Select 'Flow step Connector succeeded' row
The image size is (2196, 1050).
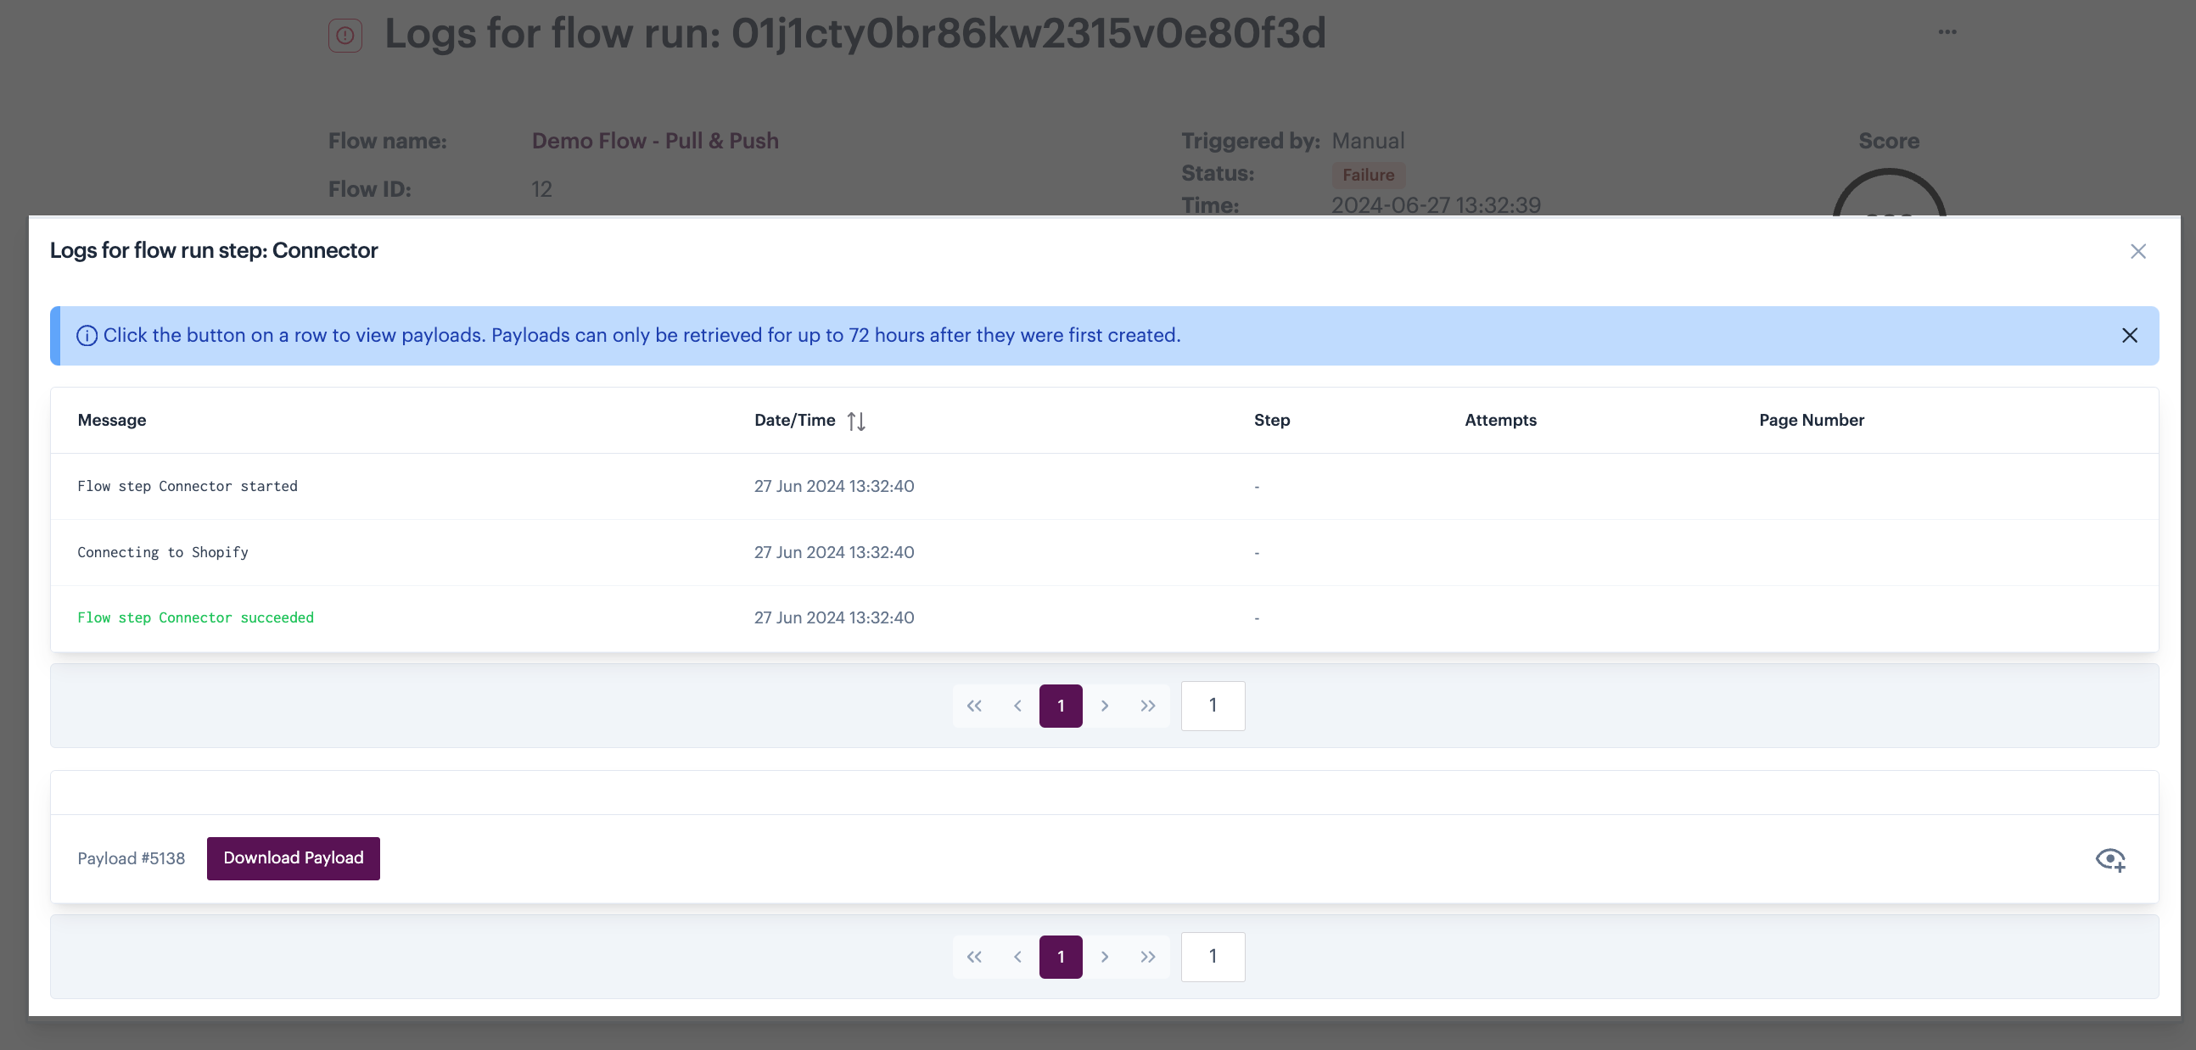coord(1104,618)
